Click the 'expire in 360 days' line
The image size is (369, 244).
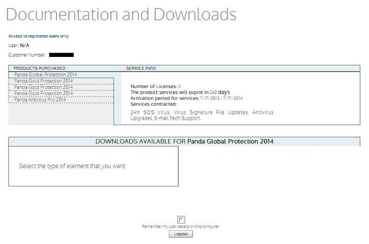point(180,92)
